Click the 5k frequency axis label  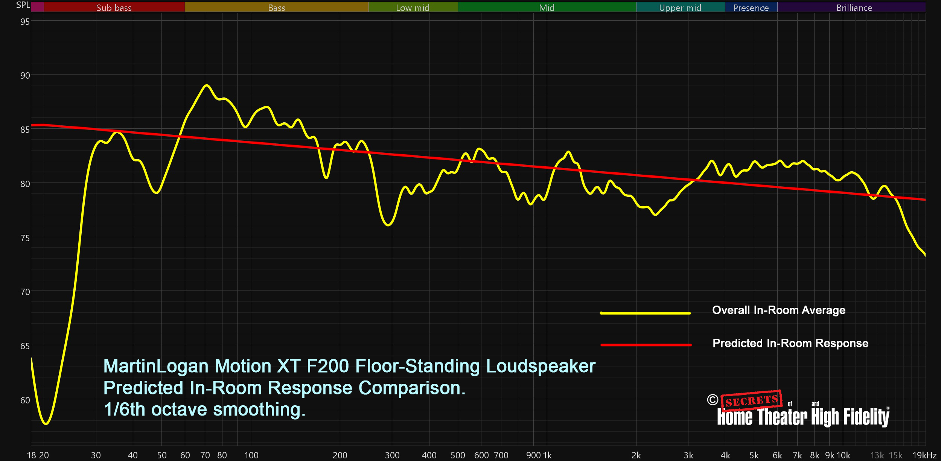754,455
